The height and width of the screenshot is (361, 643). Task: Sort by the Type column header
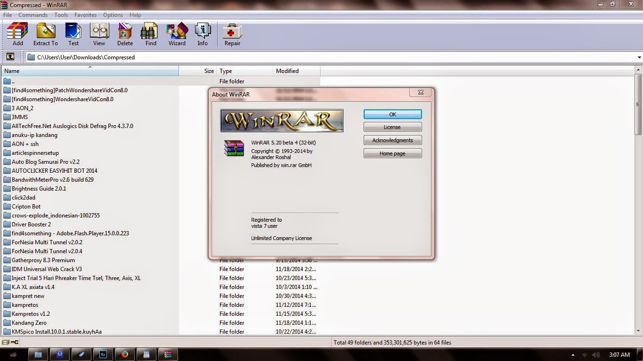pos(244,71)
